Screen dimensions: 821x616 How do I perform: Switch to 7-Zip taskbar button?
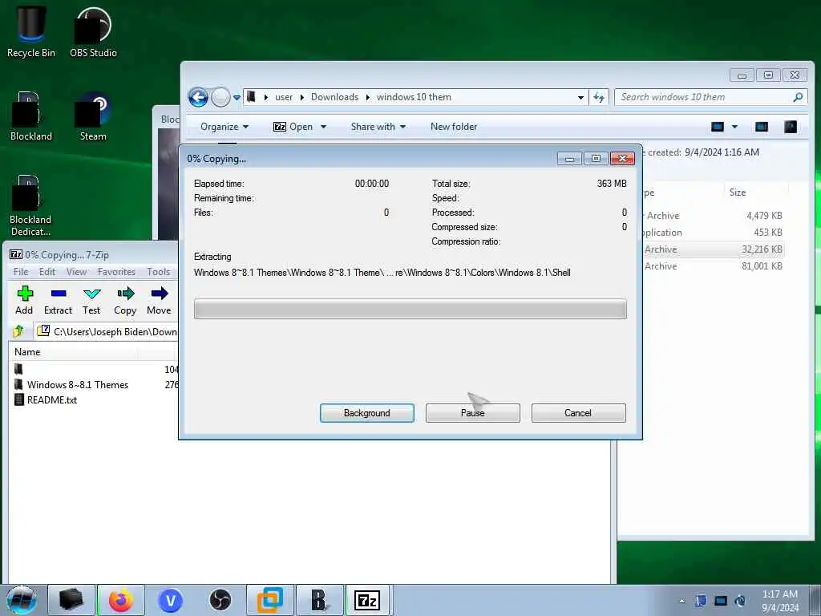coord(367,600)
